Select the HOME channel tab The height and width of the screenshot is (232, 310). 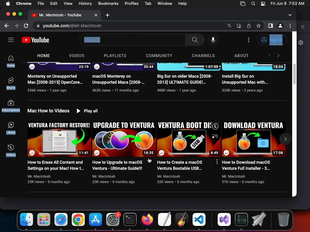click(44, 56)
